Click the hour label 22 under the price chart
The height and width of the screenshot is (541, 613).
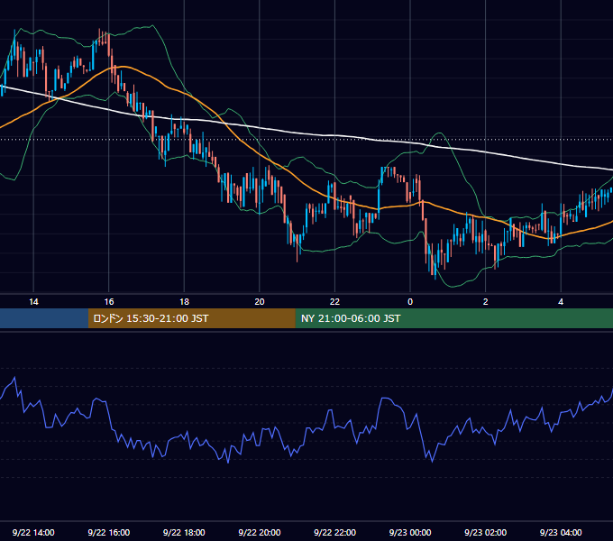pos(334,301)
